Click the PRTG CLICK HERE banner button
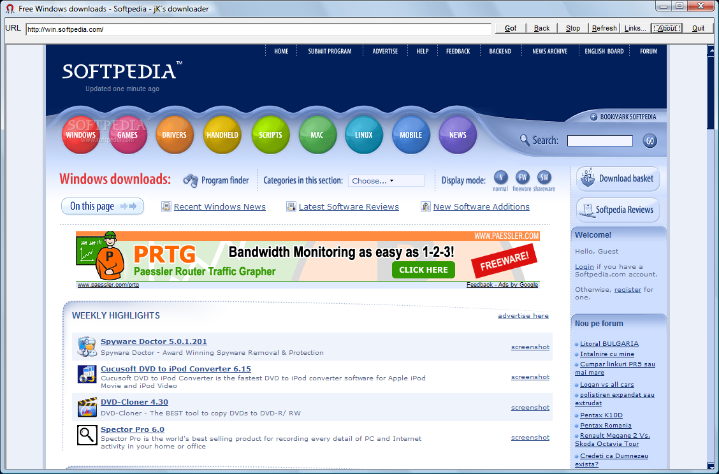Image resolution: width=719 pixels, height=474 pixels. pyautogui.click(x=423, y=270)
